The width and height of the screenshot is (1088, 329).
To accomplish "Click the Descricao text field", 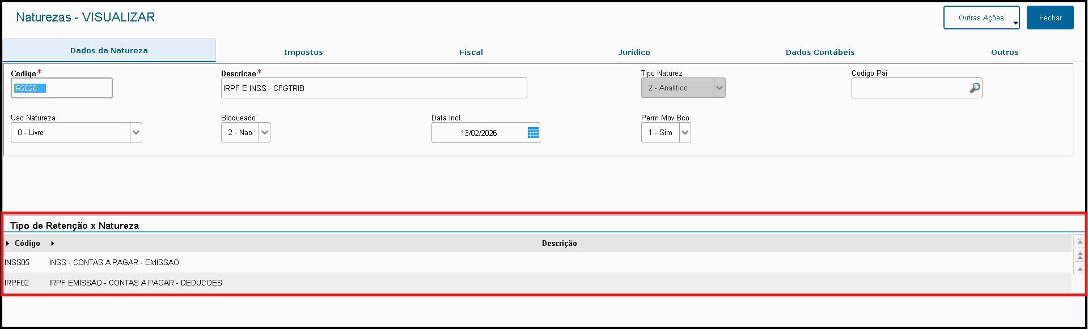I will point(374,88).
